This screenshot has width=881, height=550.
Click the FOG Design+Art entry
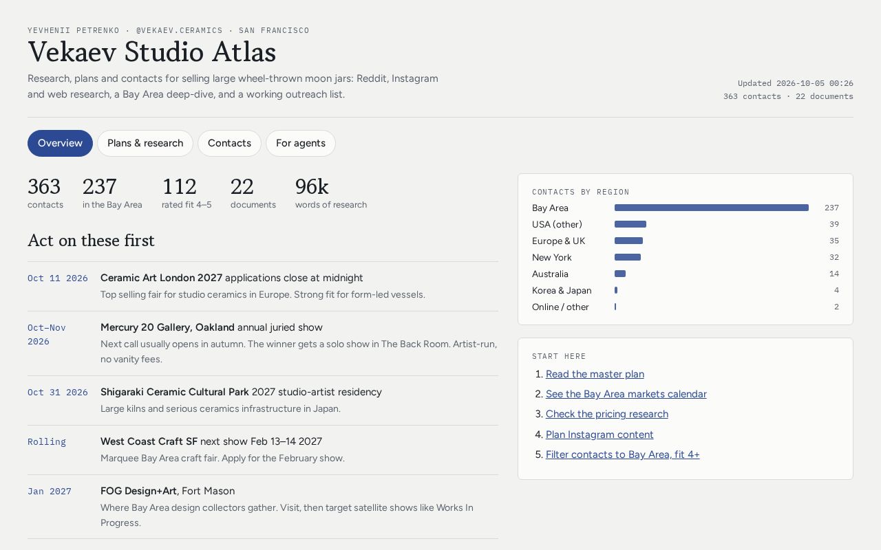click(x=263, y=507)
